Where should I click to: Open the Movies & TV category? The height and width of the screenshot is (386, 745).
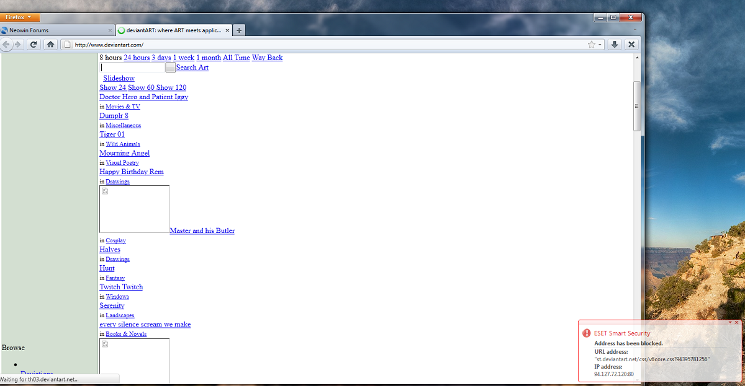(x=123, y=107)
